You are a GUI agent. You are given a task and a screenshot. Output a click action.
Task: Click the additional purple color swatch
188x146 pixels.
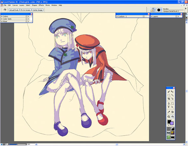pos(172,123)
